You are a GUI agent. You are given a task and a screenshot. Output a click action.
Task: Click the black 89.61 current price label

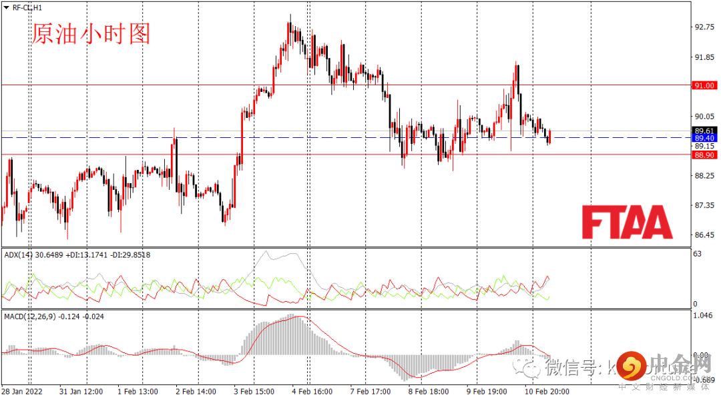tap(704, 131)
